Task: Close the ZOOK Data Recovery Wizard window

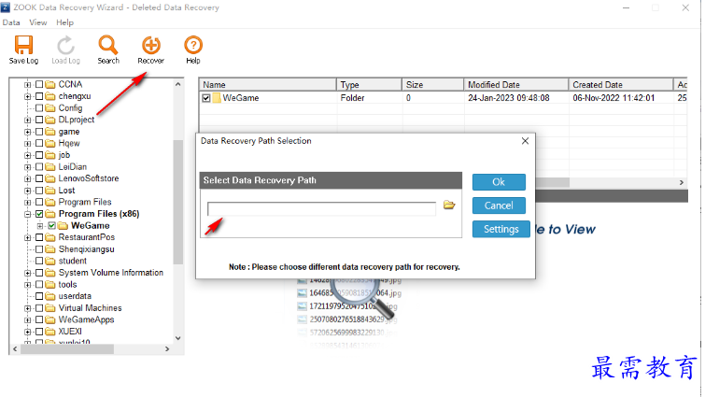Action: tap(685, 7)
